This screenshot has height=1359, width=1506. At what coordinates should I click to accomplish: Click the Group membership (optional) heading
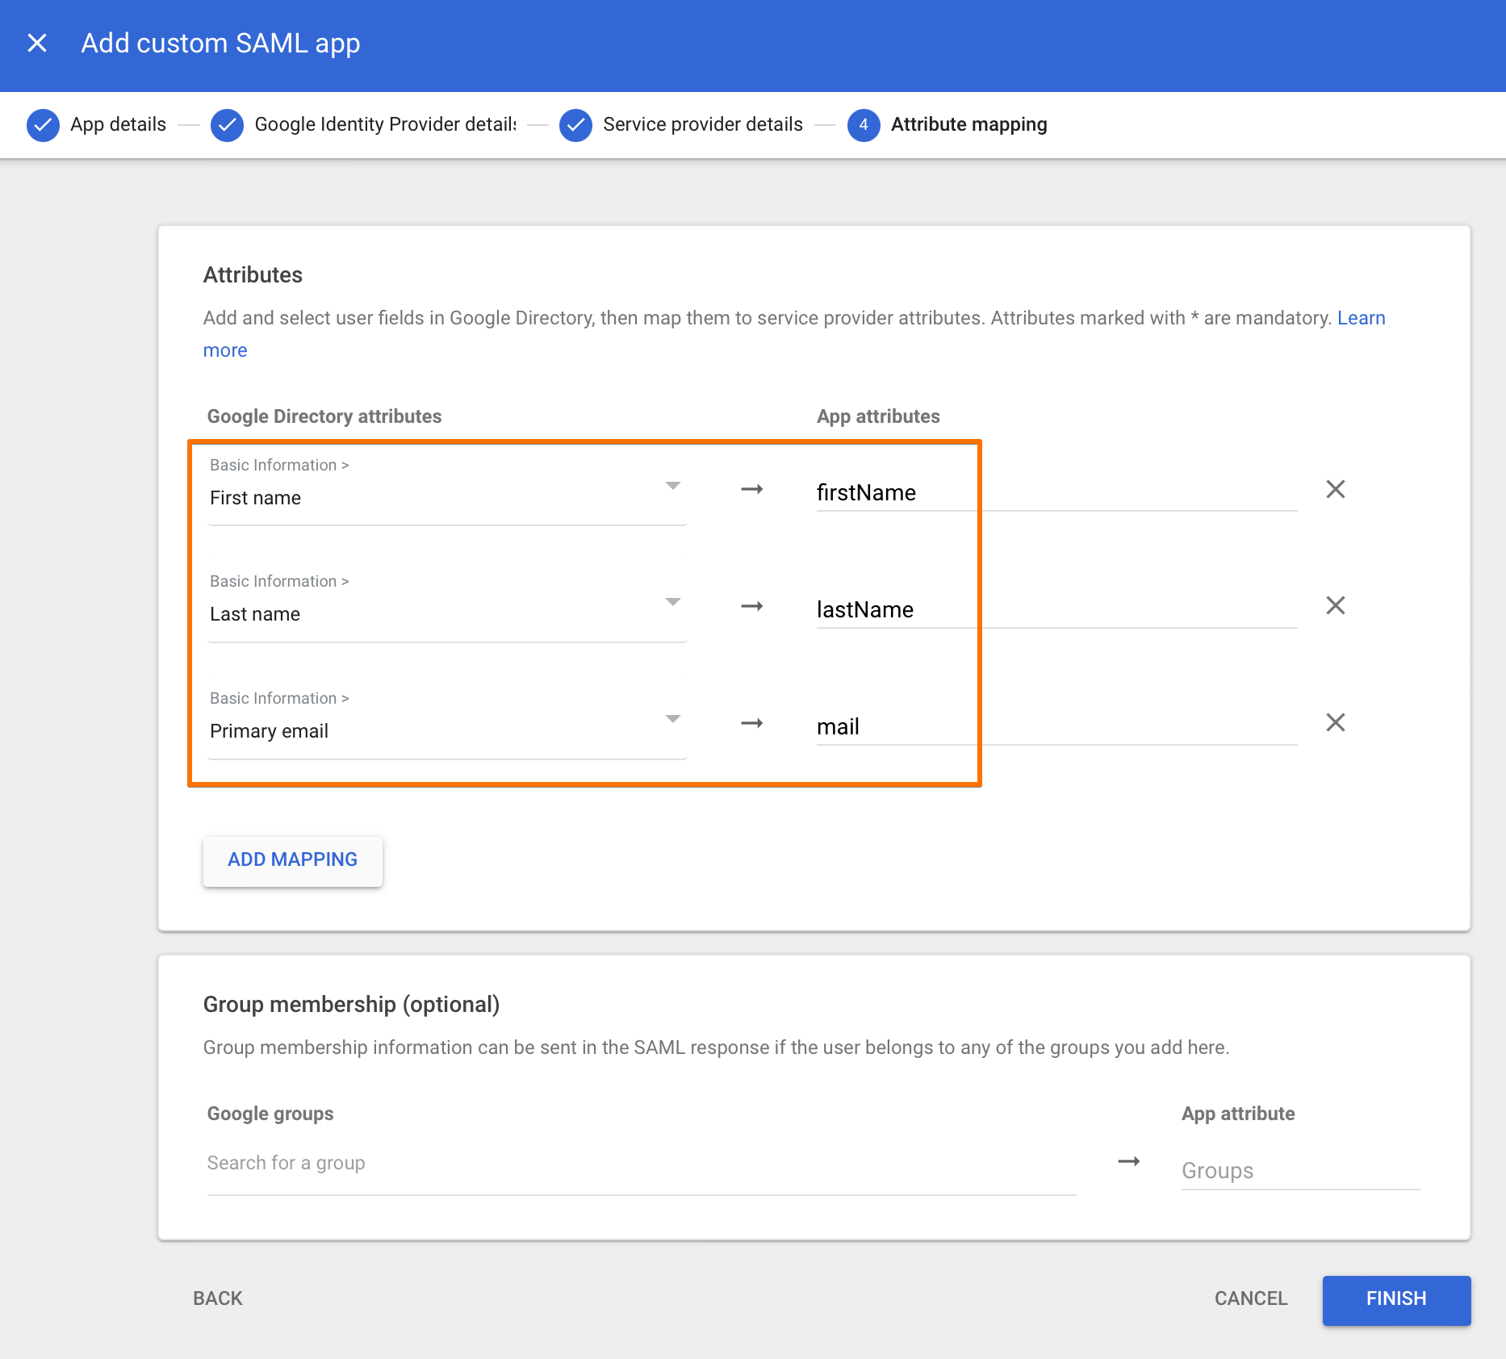coord(351,1005)
